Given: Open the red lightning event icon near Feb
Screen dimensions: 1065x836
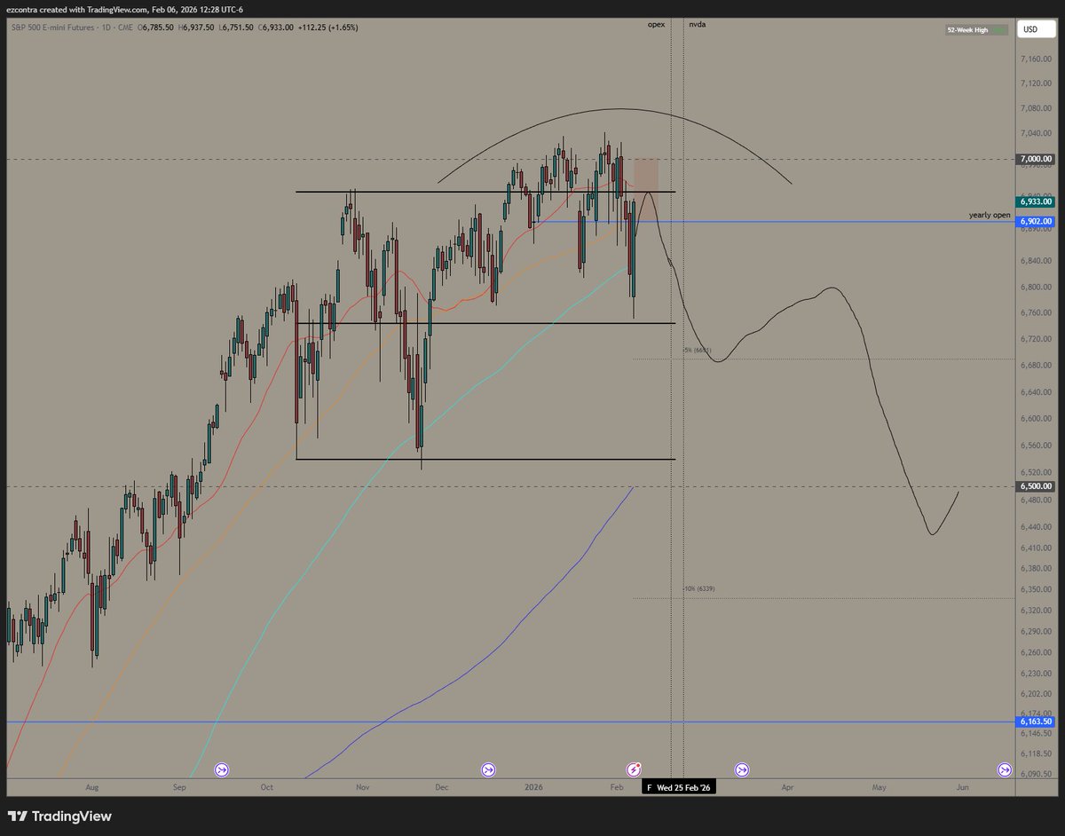Looking at the screenshot, I should pos(635,769).
